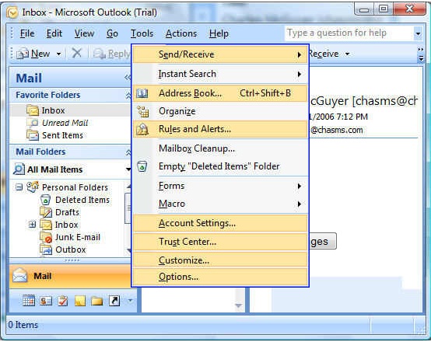This screenshot has height=342, width=431.
Task: Click the Delete X toolbar icon
Action: click(x=77, y=53)
